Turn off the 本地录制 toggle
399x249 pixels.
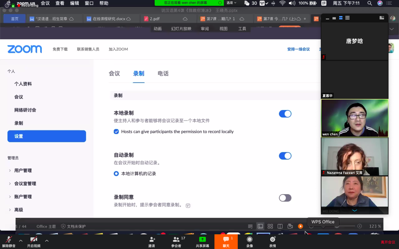(x=285, y=114)
